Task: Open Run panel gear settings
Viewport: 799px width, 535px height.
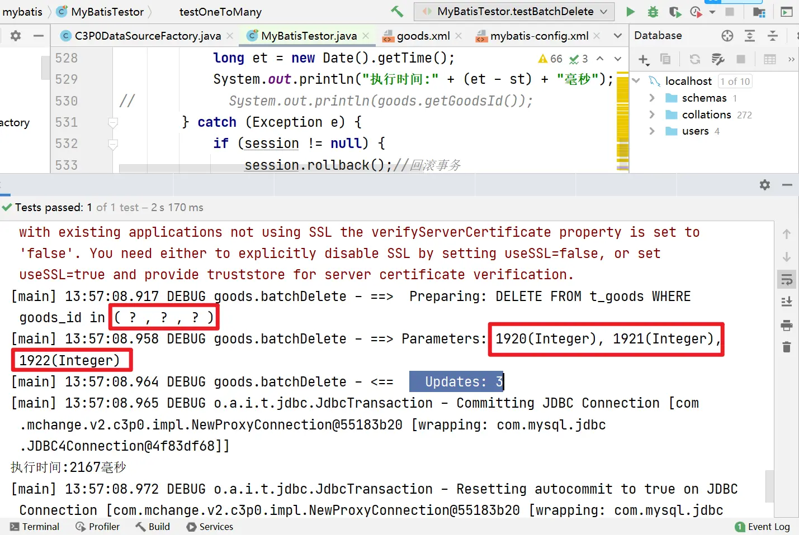Action: pos(765,185)
